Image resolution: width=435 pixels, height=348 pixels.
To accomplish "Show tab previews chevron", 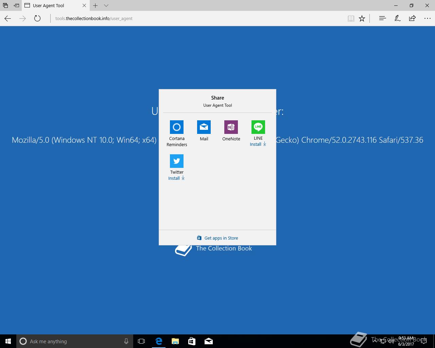I will coord(106,5).
